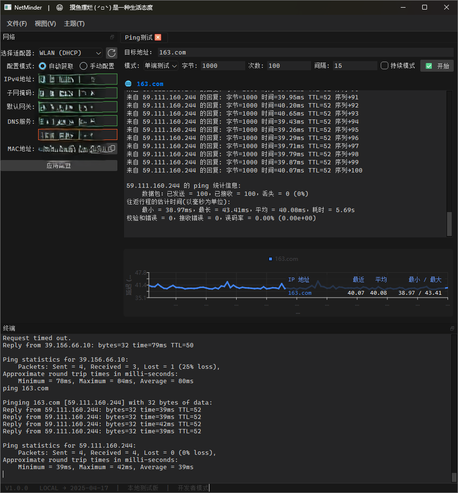Click the V1.0.0 version in status bar

coord(17,488)
